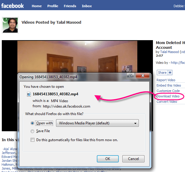
Task: Click the dialog title bar text
Action: point(48,77)
